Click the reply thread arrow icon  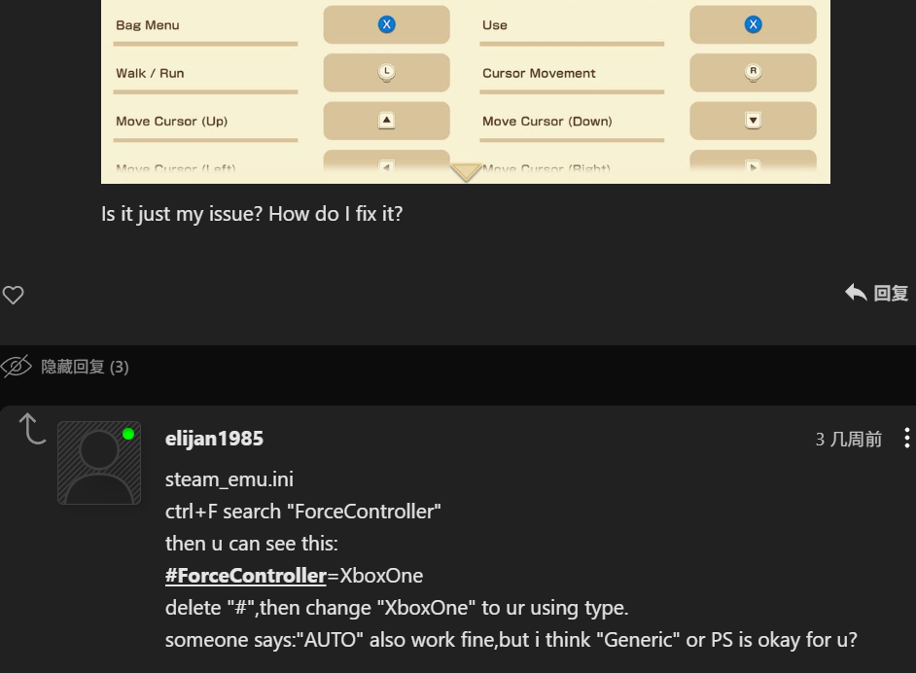click(32, 429)
